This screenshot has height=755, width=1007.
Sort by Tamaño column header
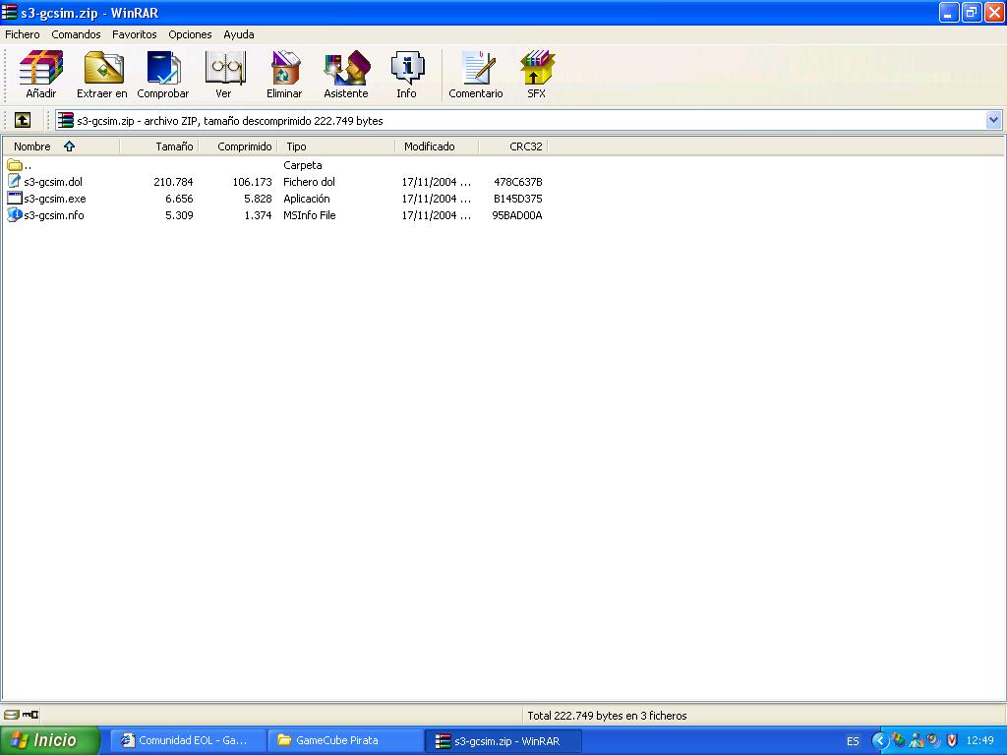173,146
